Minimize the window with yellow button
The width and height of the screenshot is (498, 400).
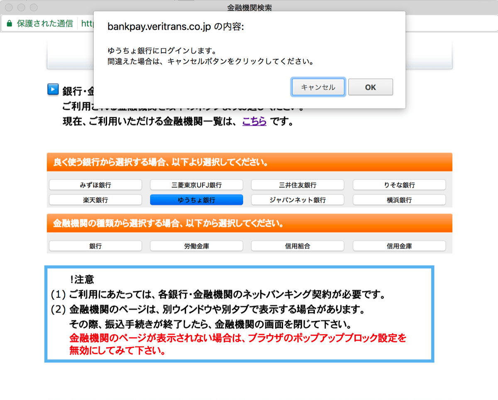(21, 7)
